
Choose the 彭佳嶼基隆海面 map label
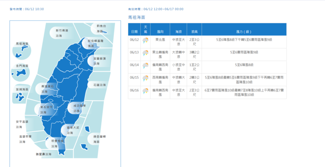click(95, 43)
